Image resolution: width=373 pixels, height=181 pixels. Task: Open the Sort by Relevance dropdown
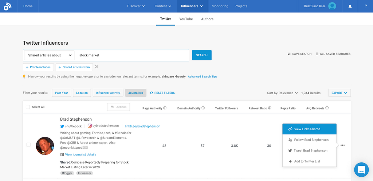(x=282, y=93)
